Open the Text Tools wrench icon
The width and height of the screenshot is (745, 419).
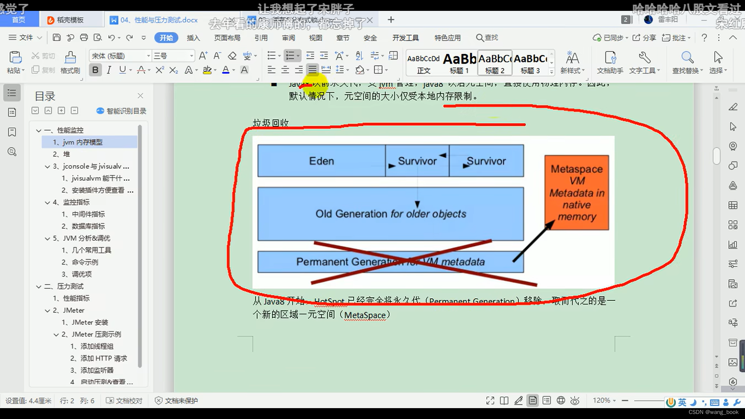pos(645,58)
